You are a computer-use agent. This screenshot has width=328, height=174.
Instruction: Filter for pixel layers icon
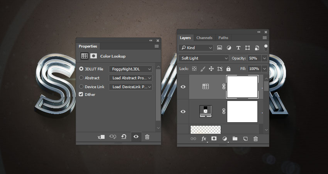coord(220,48)
